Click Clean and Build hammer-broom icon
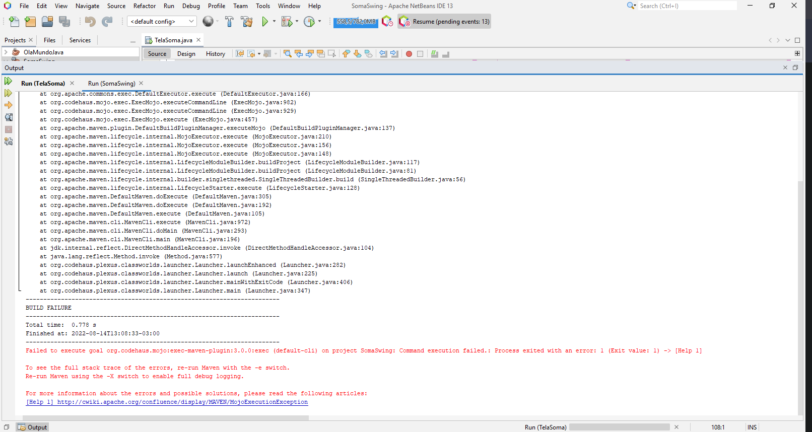The image size is (812, 432). (x=247, y=22)
